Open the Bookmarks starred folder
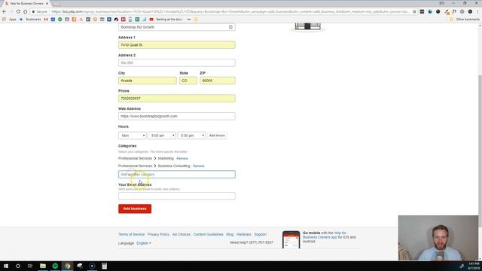The width and height of the screenshot is (482, 271). (x=30, y=20)
